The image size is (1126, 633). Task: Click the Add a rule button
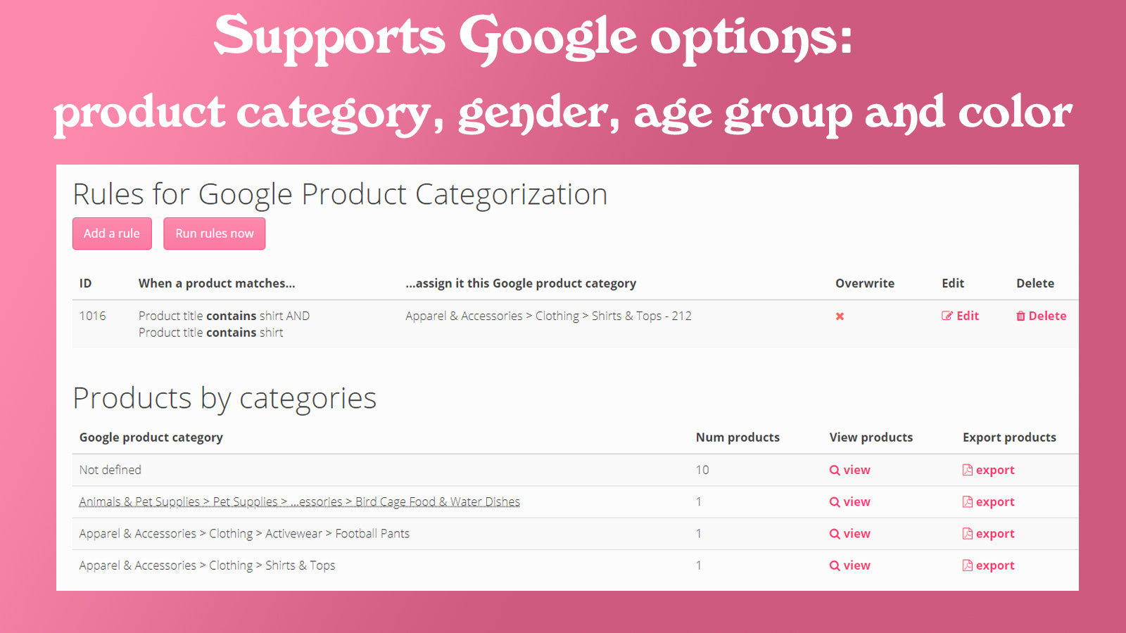(111, 233)
